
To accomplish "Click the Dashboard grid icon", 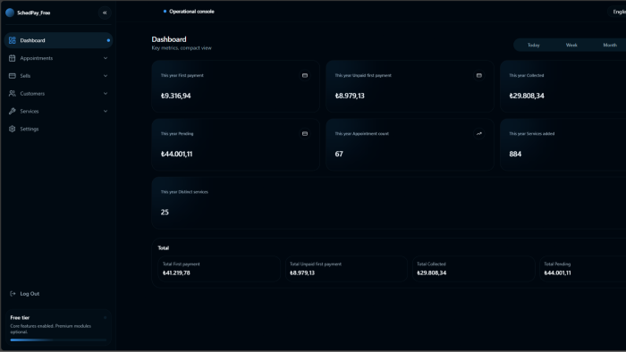I will click(12, 40).
